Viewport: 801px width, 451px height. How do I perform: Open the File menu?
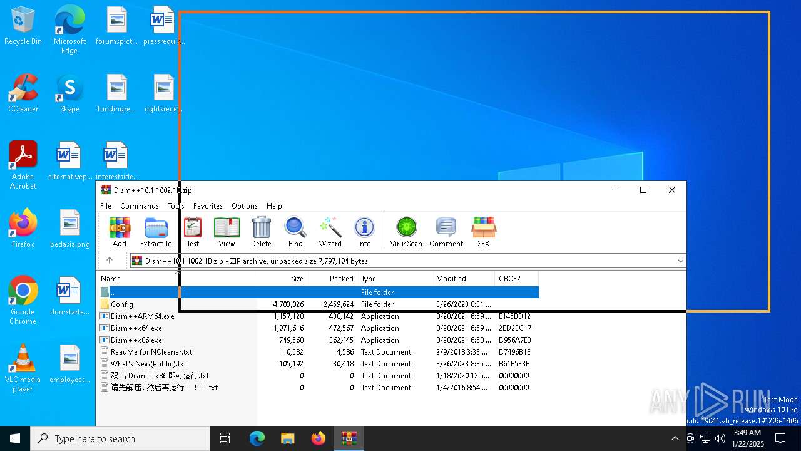point(106,205)
